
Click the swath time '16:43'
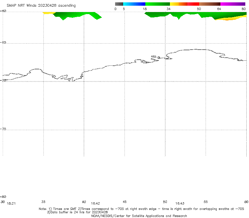180,204
